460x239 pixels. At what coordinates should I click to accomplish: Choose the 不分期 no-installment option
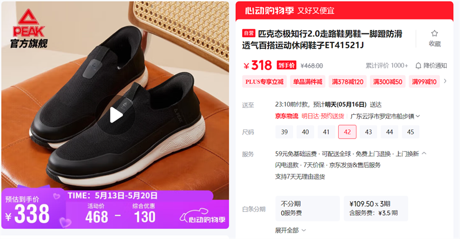[308, 209]
